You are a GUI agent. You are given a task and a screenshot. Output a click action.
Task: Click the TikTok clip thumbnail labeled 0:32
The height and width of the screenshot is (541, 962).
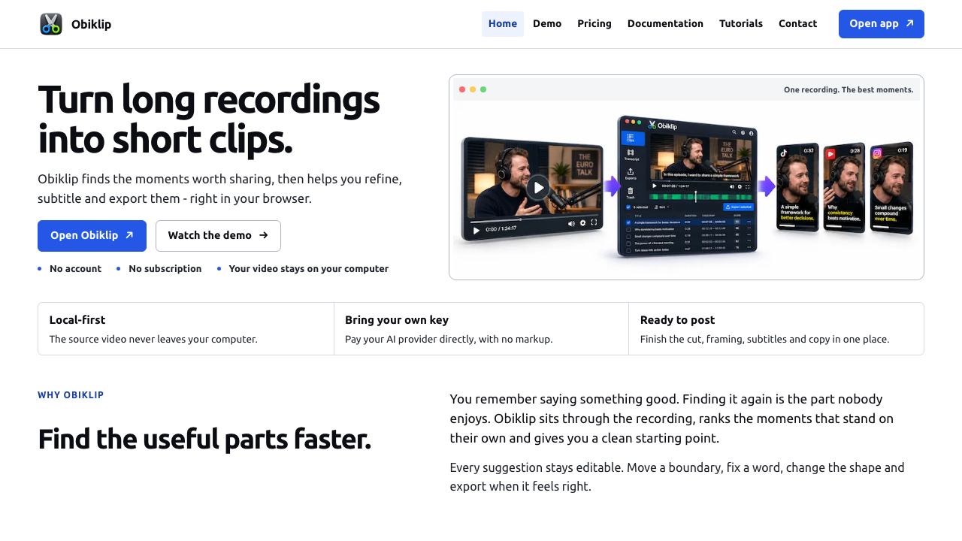797,186
